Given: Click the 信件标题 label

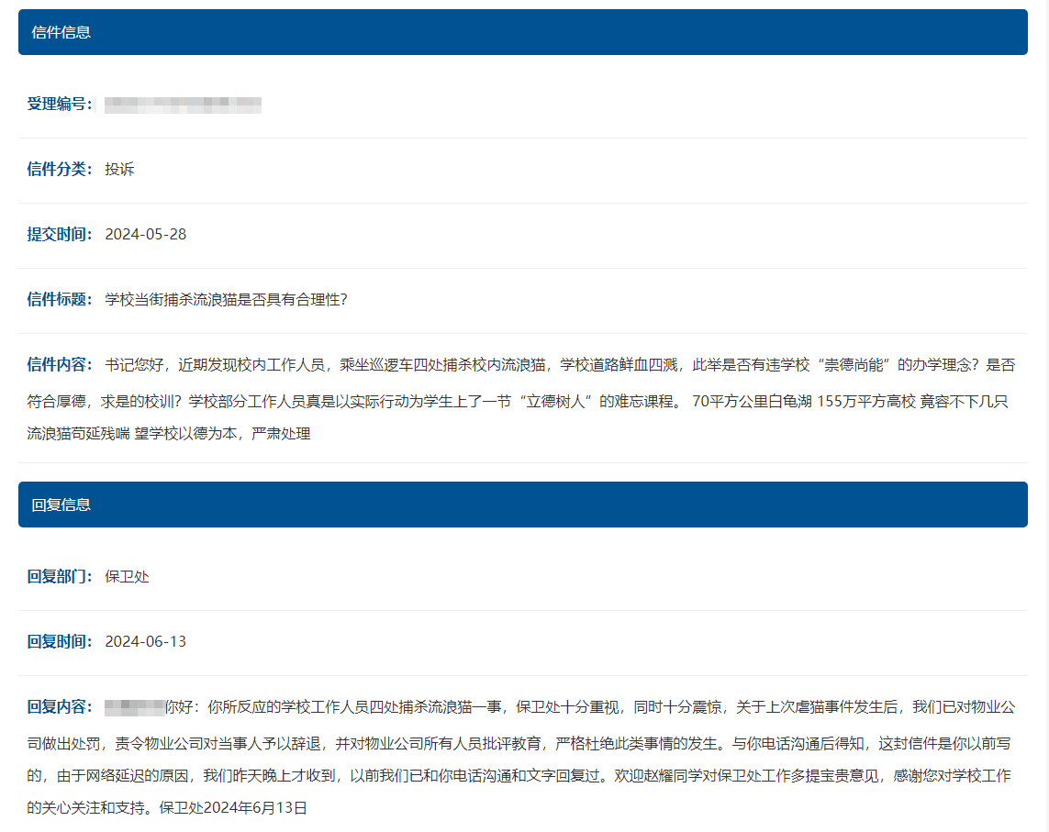Looking at the screenshot, I should coord(60,299).
